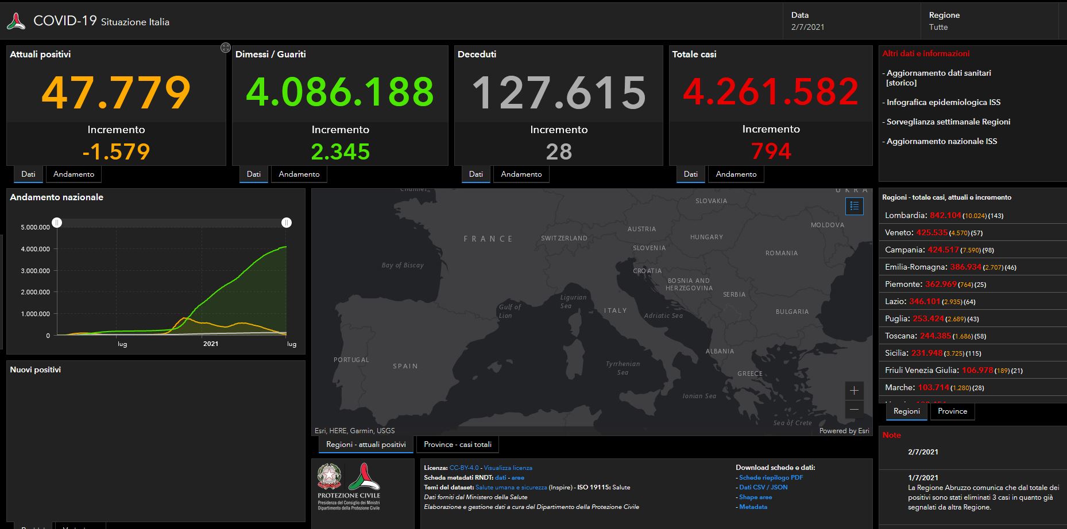
Task: Switch to Andamento tab under Attuali positivi
Action: click(74, 174)
